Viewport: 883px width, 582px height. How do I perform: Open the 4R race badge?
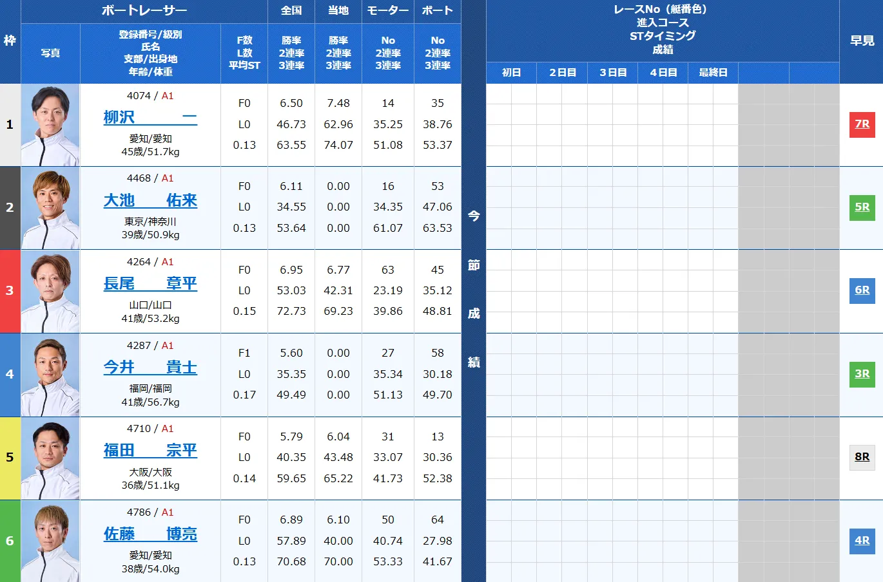pos(862,541)
